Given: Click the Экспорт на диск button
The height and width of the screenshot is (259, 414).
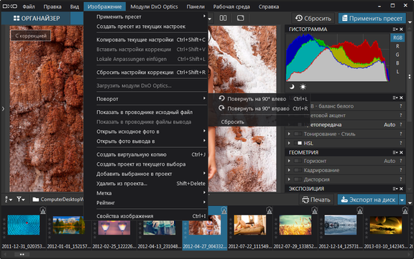Looking at the screenshot, I should [x=368, y=199].
